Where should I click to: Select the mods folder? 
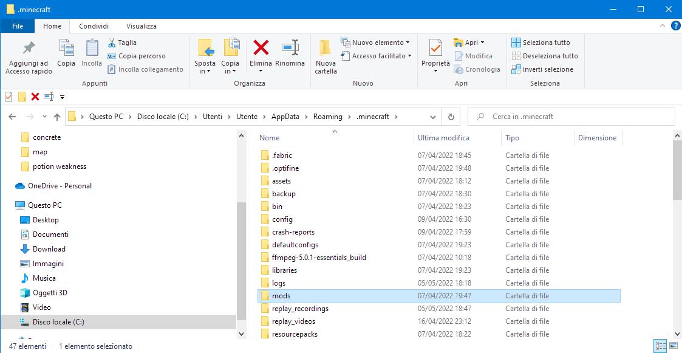(x=439, y=296)
